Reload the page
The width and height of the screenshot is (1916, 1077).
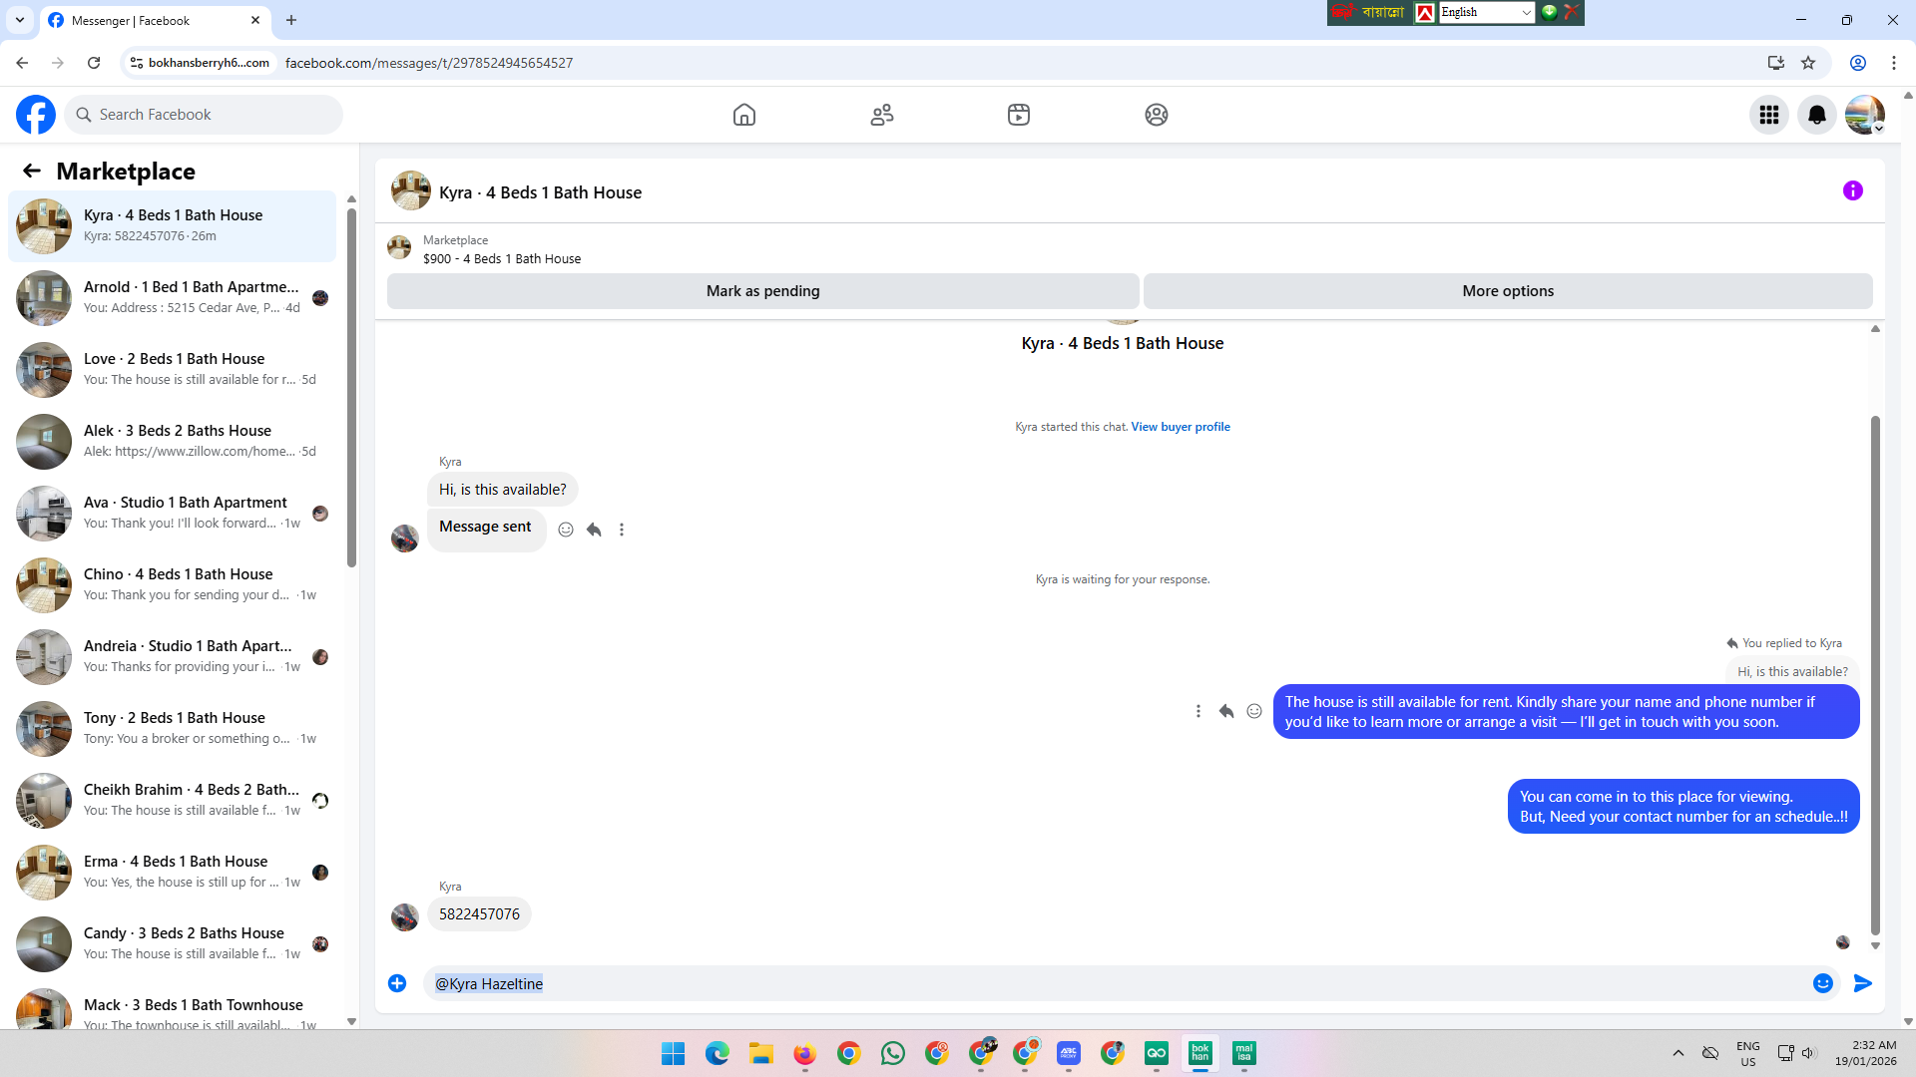tap(94, 63)
